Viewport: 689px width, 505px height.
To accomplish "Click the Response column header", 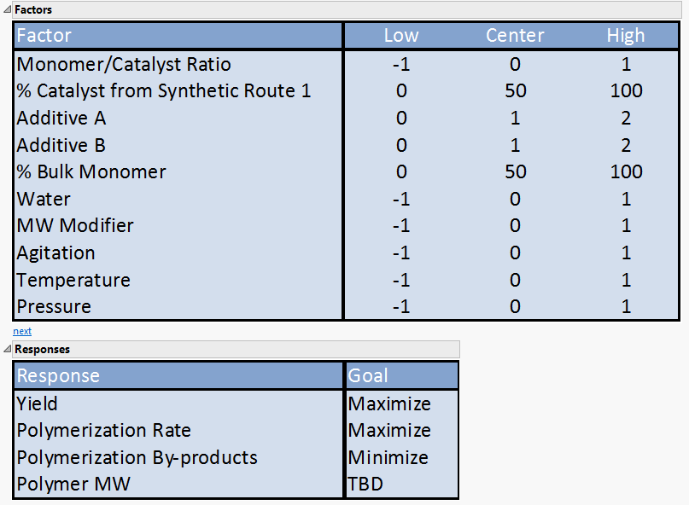I will (58, 375).
